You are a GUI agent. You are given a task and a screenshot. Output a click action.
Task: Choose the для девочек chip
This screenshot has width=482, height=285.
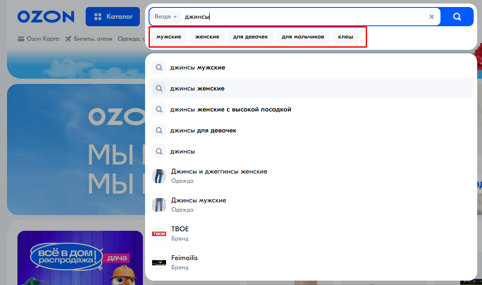[x=250, y=37]
